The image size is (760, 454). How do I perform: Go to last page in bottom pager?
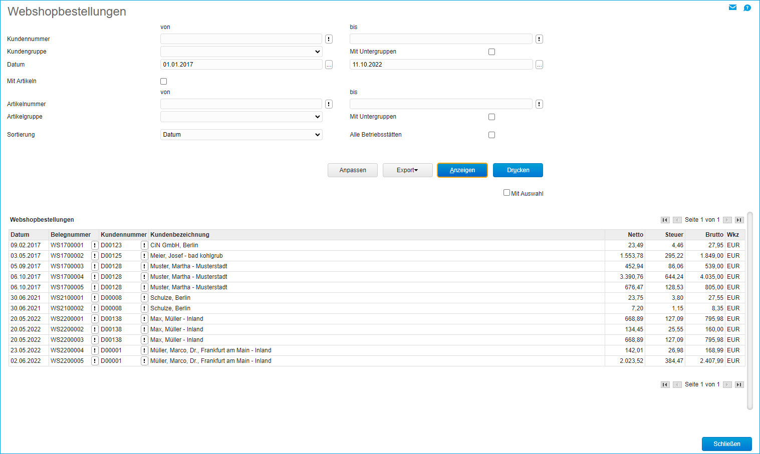[x=739, y=384]
